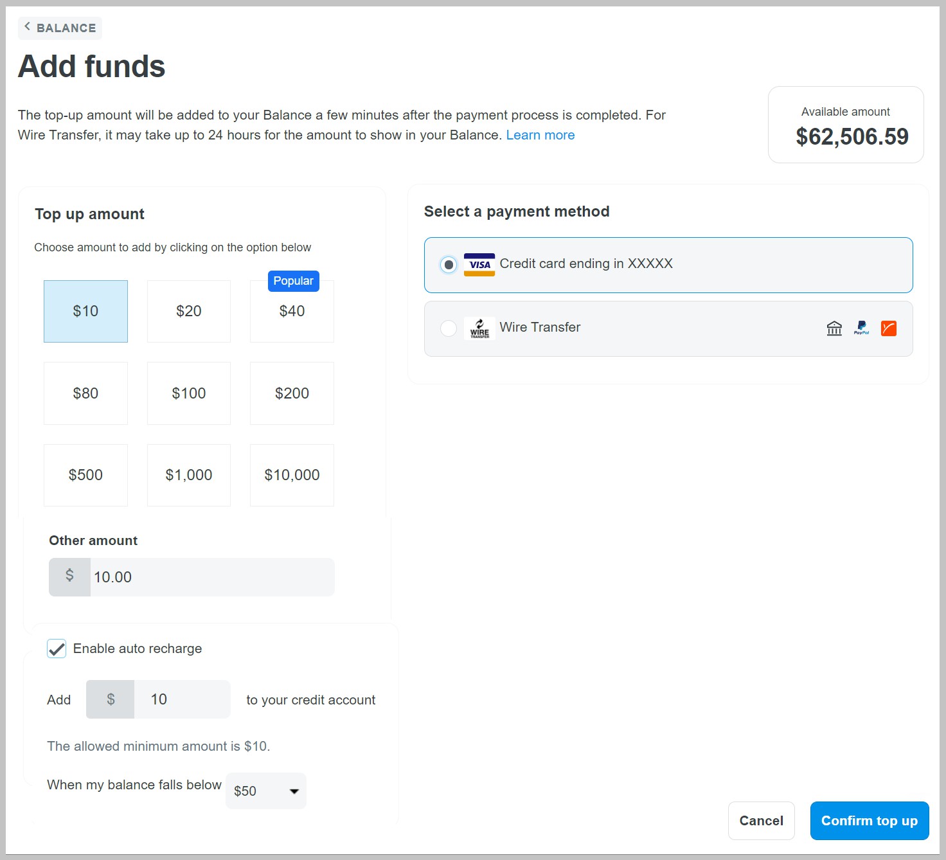Pick the $100 top-up amount tile

[189, 393]
